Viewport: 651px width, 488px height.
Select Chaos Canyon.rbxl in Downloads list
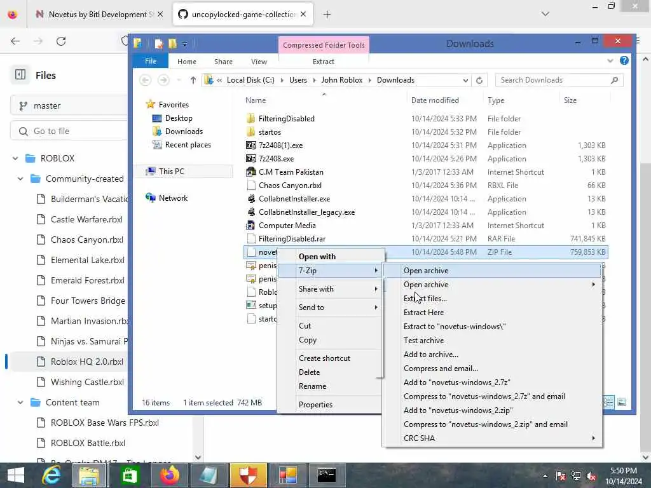point(290,186)
